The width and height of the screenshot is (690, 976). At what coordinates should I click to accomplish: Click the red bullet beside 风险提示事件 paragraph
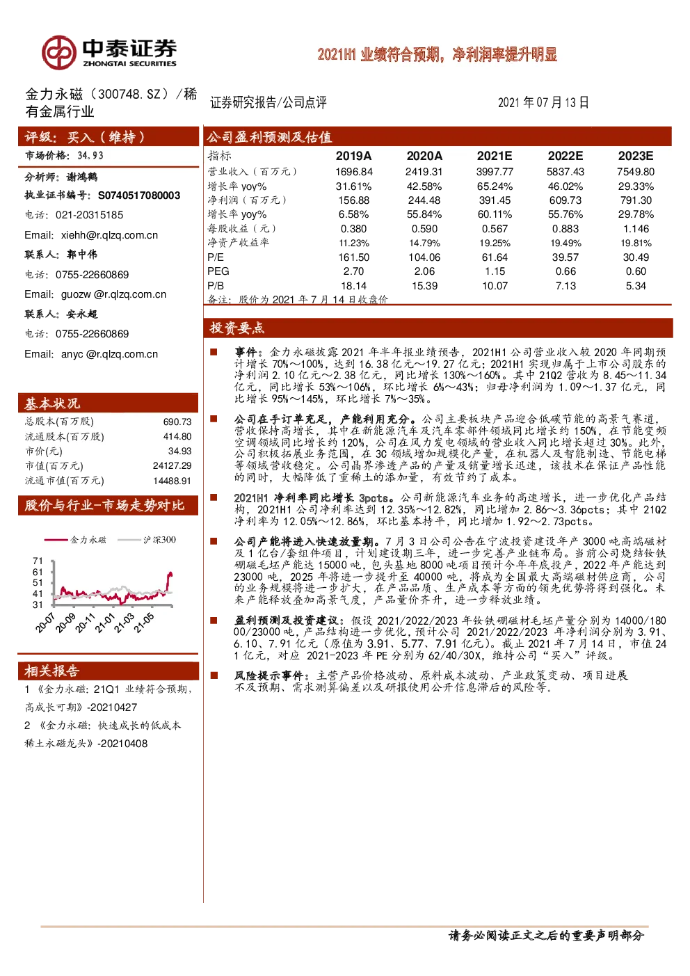click(x=214, y=675)
